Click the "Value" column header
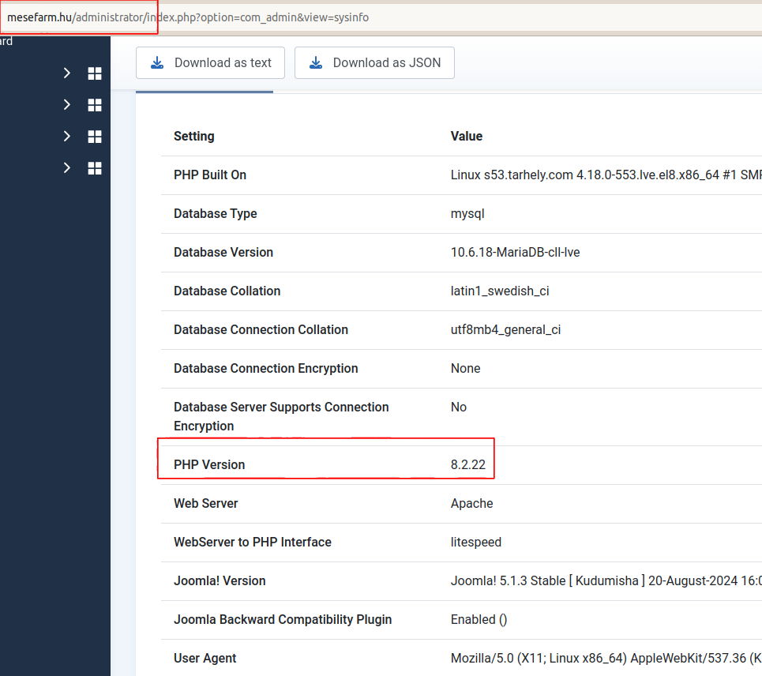The image size is (762, 676). (x=466, y=136)
